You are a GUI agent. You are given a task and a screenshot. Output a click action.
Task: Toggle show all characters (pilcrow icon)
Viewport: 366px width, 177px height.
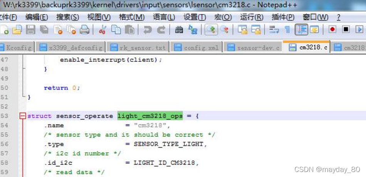(287, 30)
